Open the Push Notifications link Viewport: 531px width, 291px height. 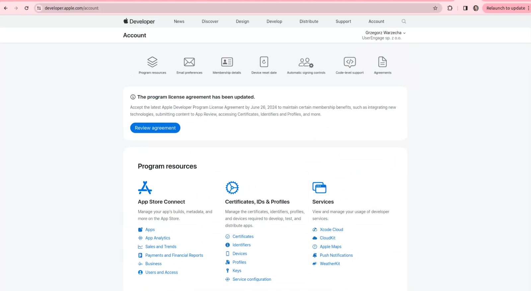coord(336,255)
